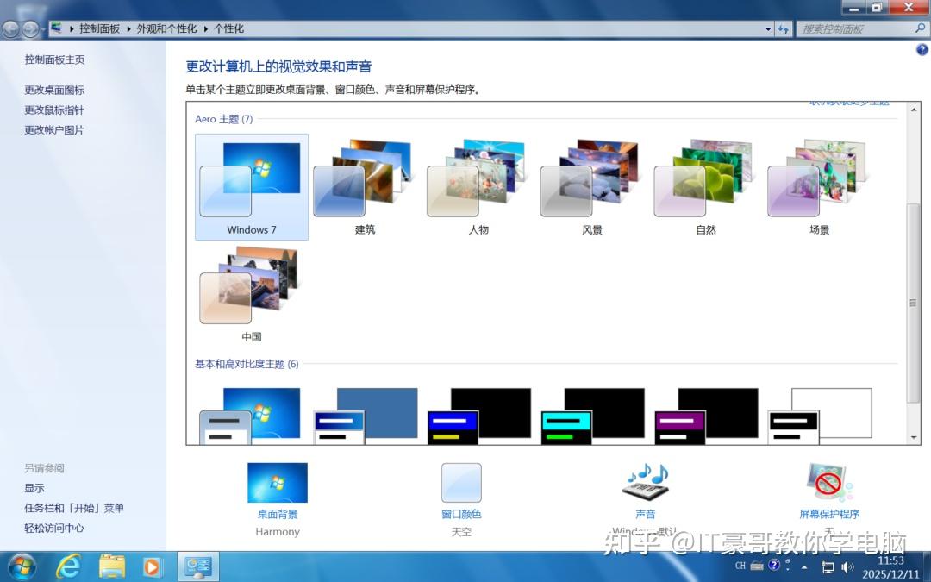Image resolution: width=931 pixels, height=582 pixels.
Task: Launch Windows Media Player from taskbar
Action: coord(152,567)
